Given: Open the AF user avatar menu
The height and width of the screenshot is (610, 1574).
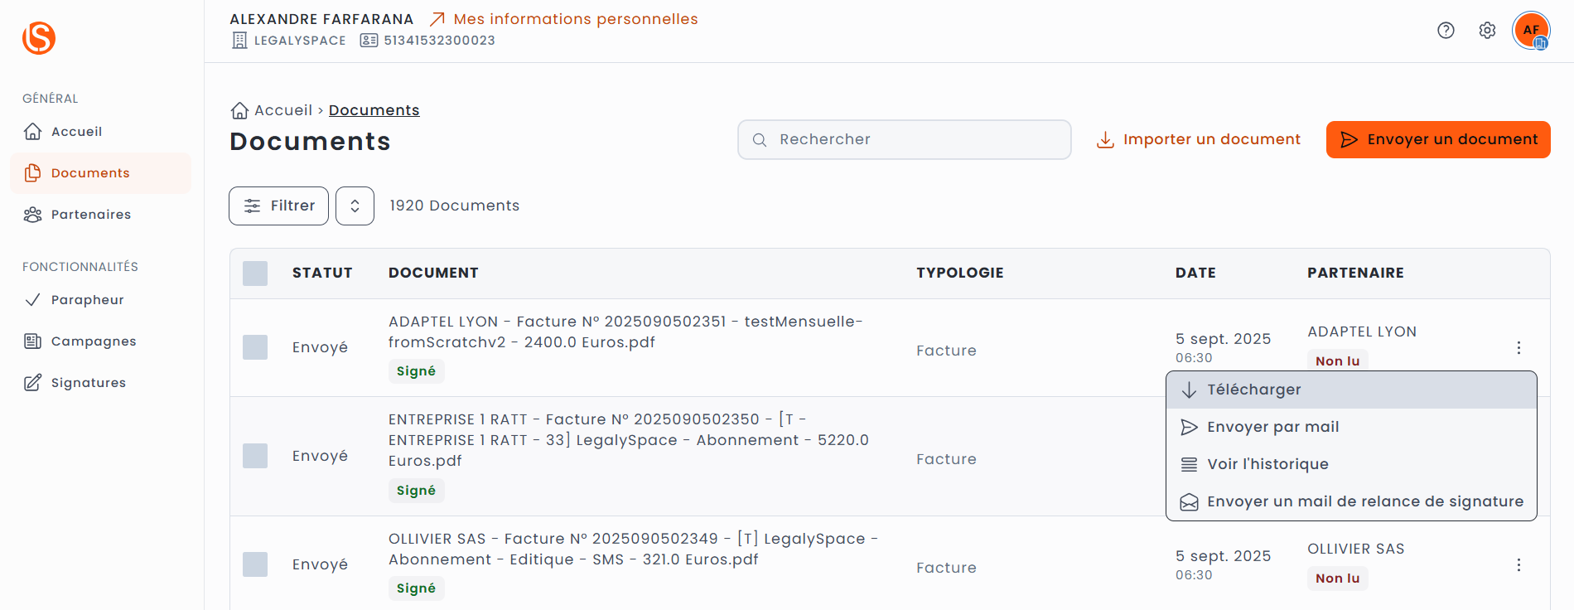Looking at the screenshot, I should pos(1531,31).
